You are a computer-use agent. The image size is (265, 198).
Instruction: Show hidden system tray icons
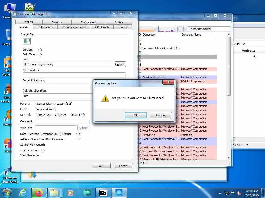[x=220, y=193]
